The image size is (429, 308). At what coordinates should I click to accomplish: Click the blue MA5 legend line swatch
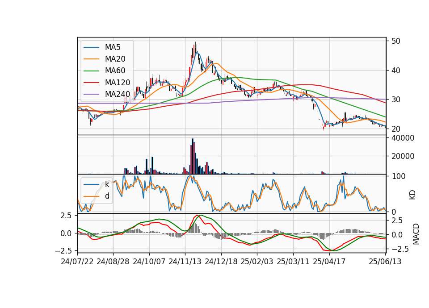point(91,47)
